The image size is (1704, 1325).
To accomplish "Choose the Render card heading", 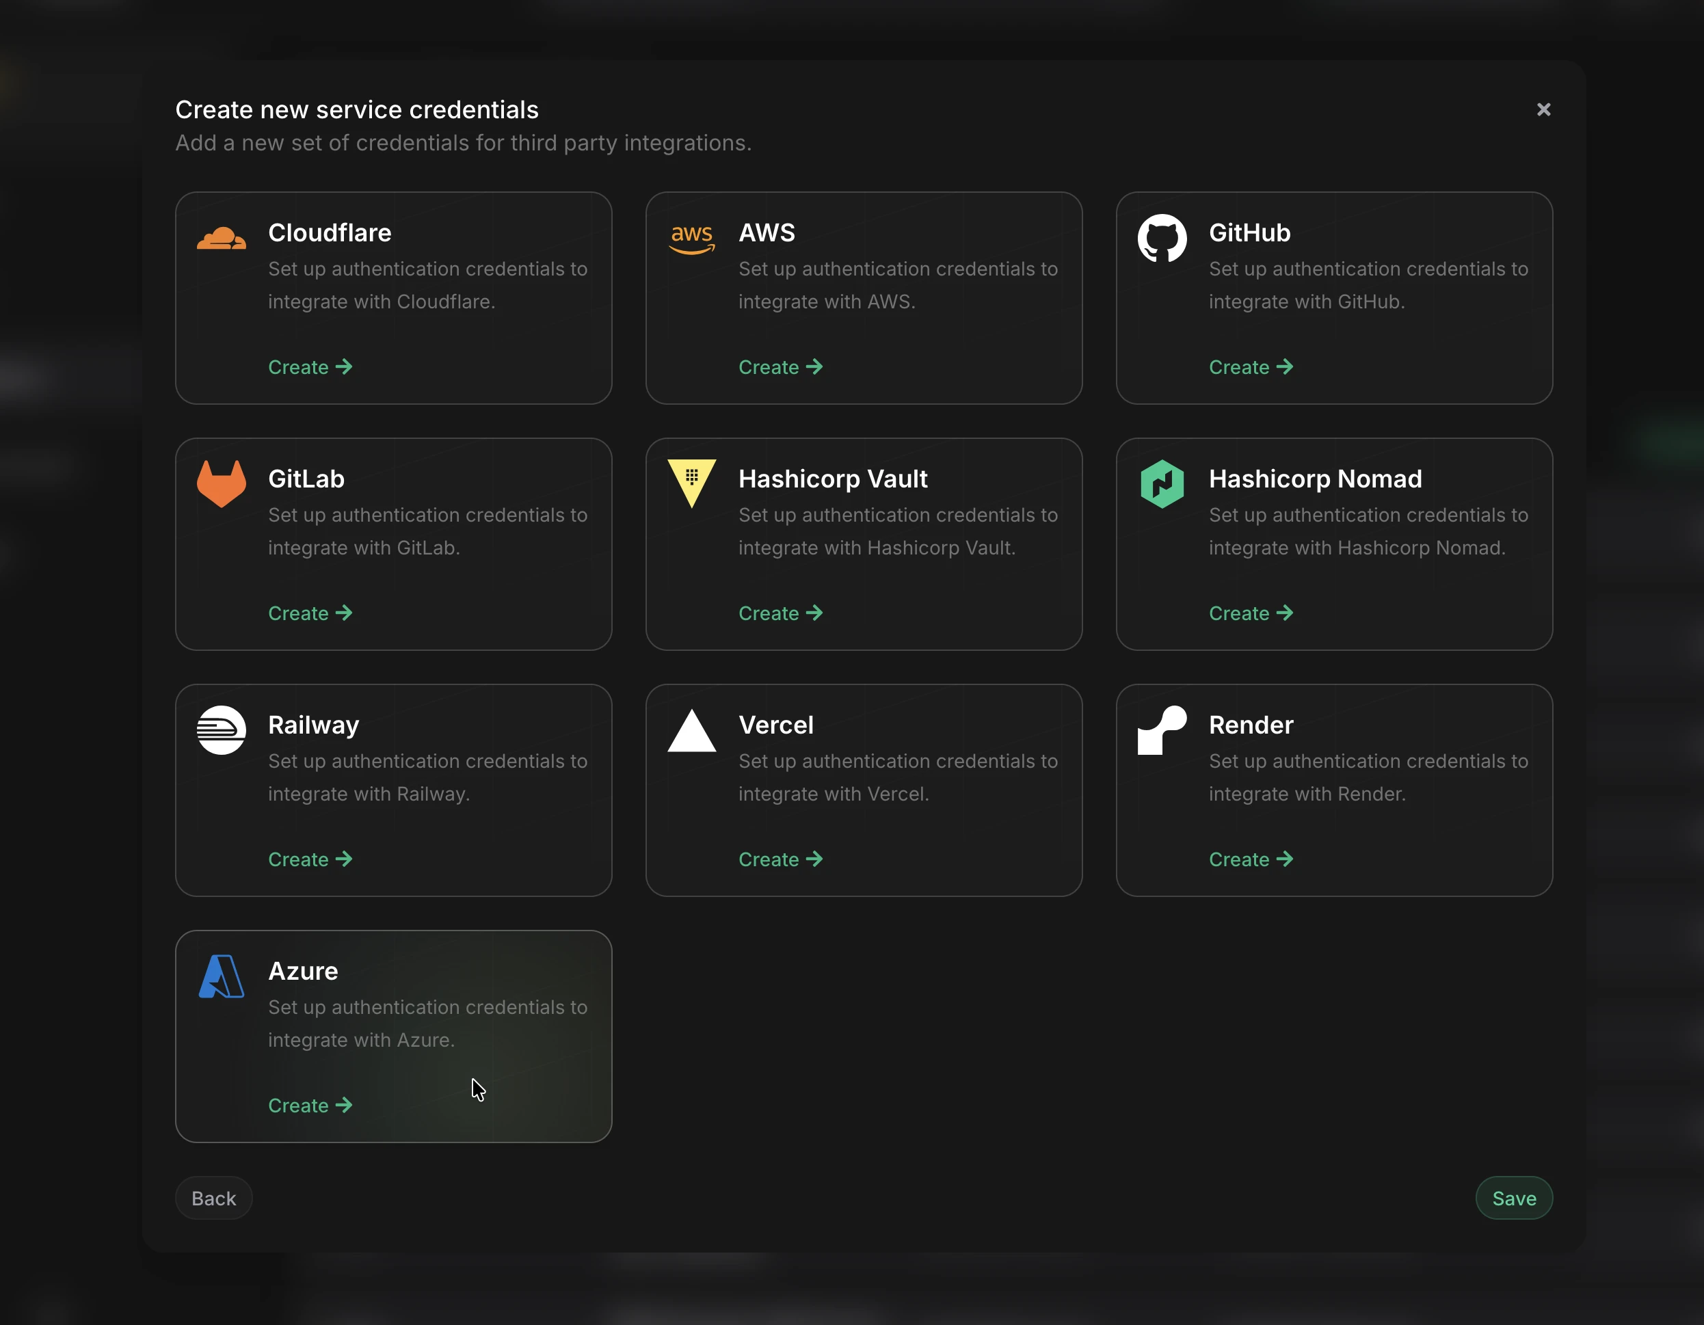I will tap(1251, 725).
